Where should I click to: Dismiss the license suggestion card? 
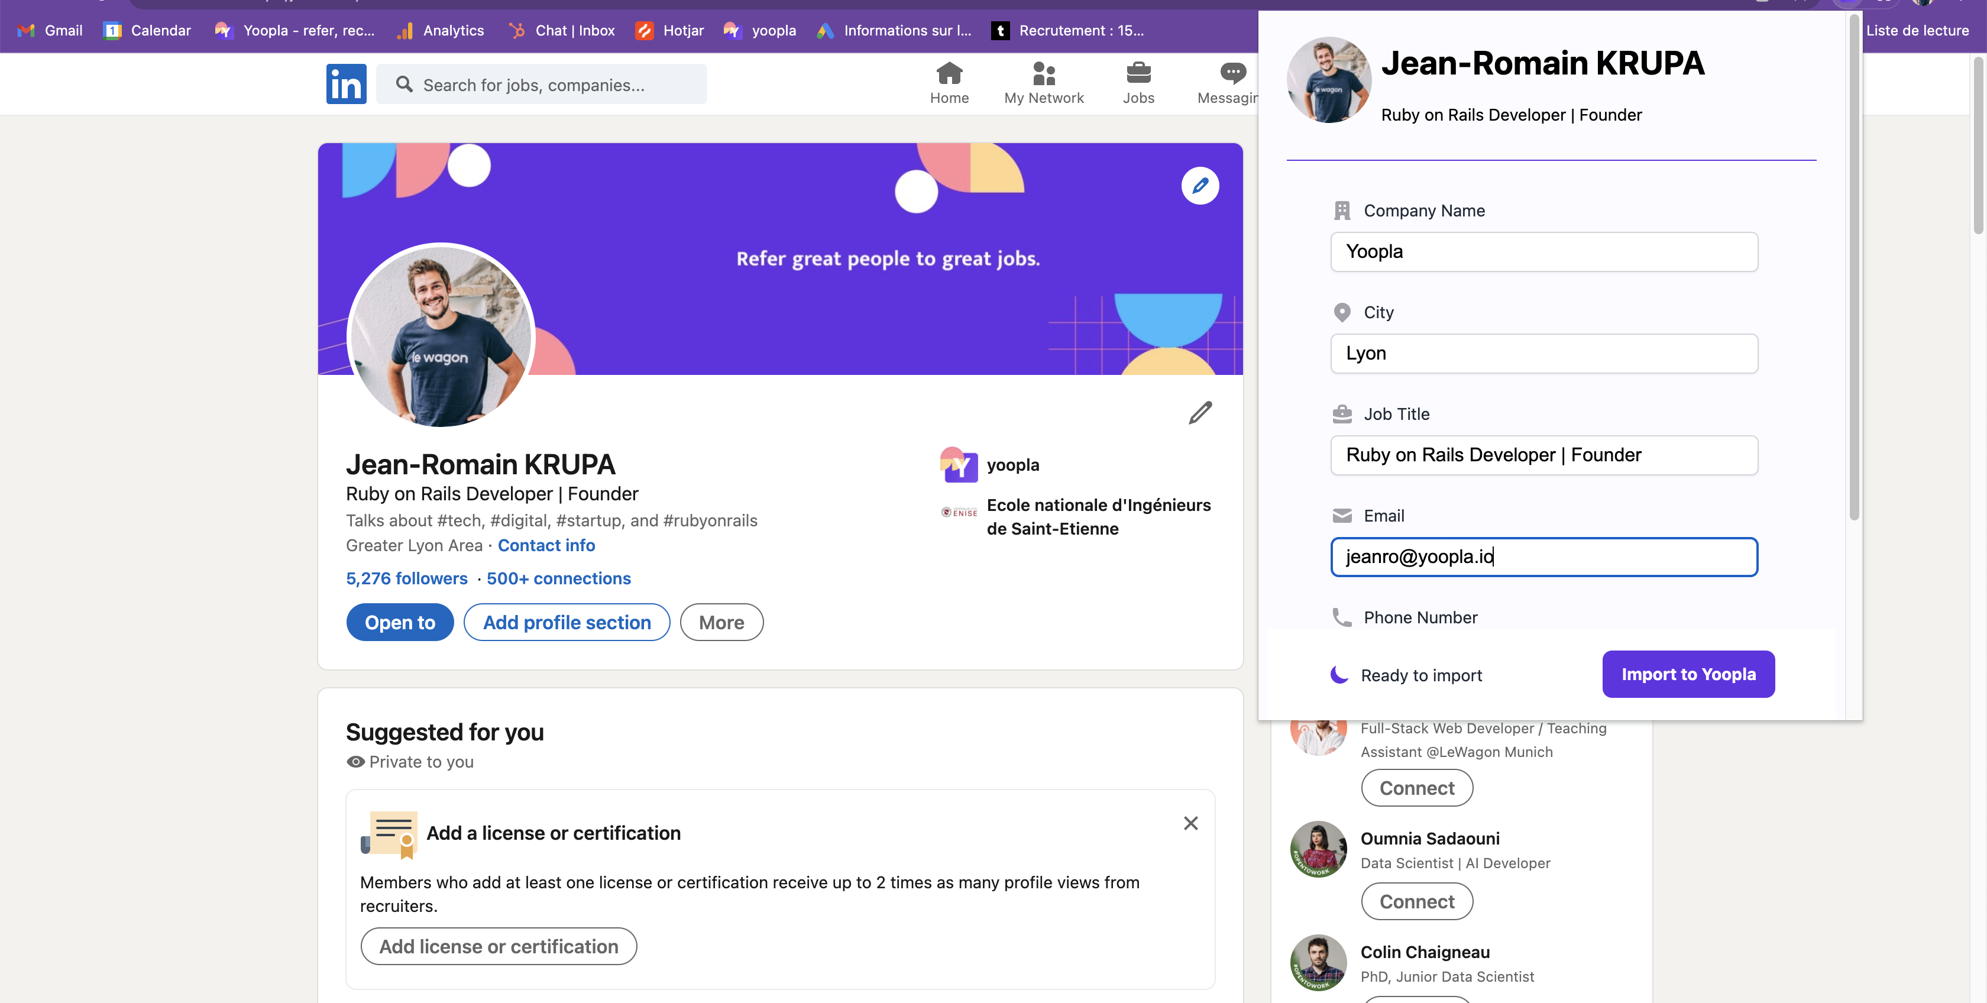pos(1190,823)
